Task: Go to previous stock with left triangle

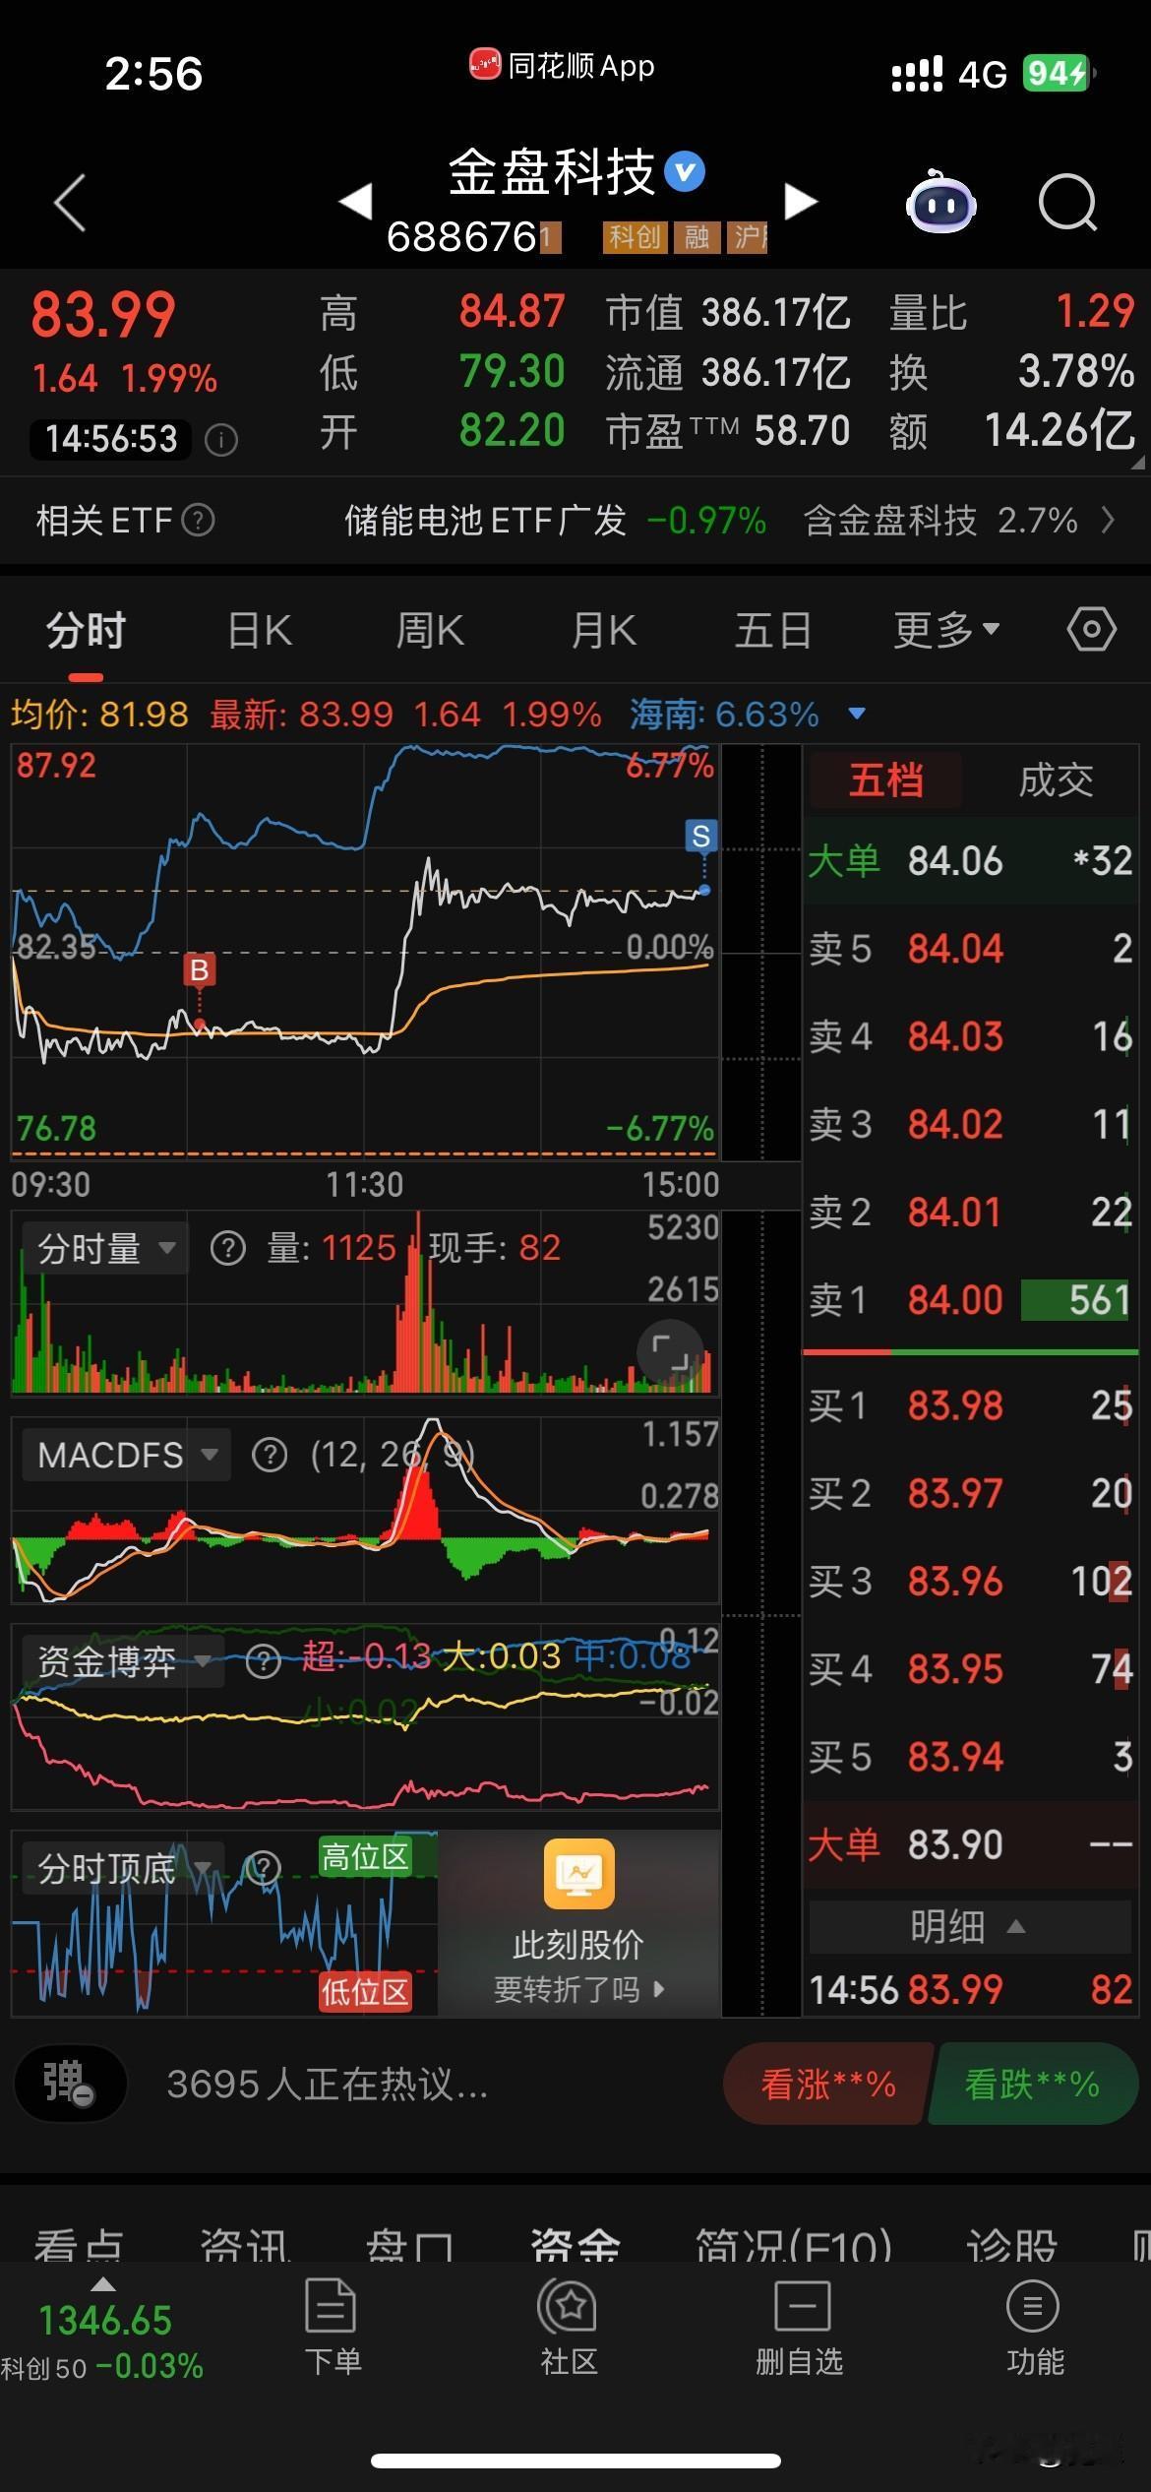Action: click(x=355, y=202)
